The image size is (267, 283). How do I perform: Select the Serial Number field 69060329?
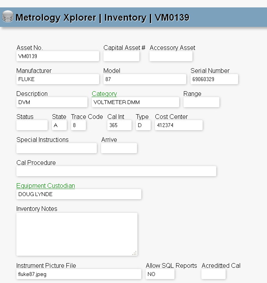pyautogui.click(x=214, y=79)
